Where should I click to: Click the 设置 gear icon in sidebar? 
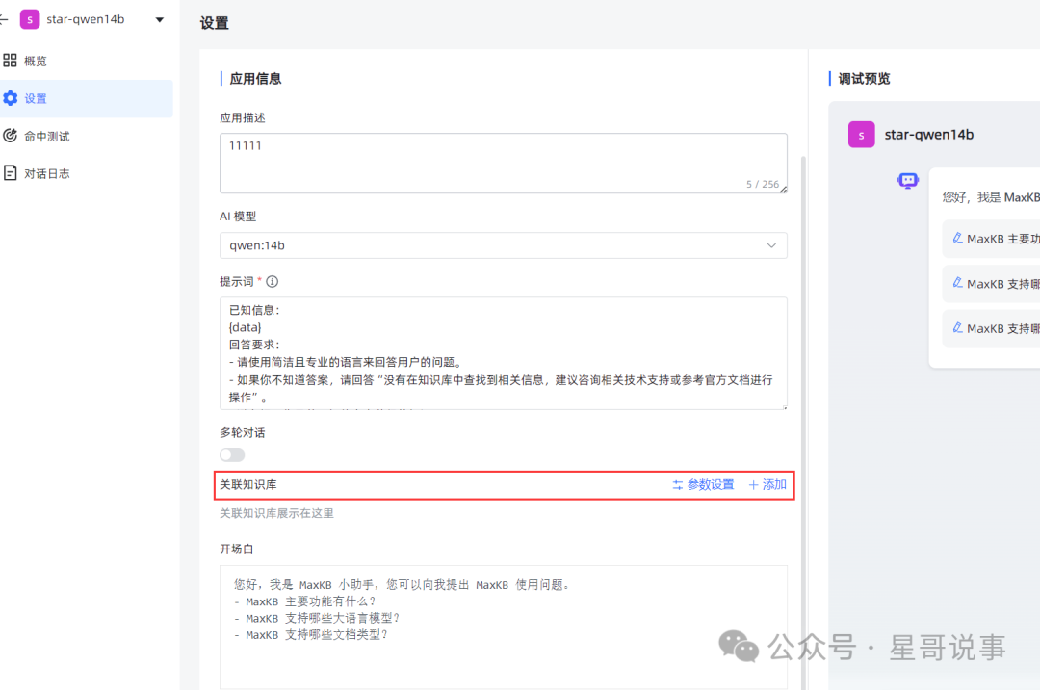coord(10,99)
